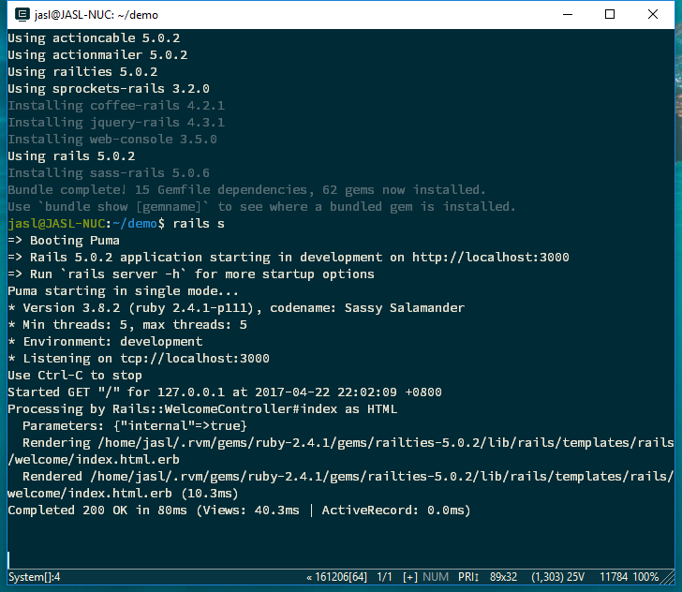Click the '=> Booting Puma' line
The image size is (682, 592).
(x=64, y=241)
